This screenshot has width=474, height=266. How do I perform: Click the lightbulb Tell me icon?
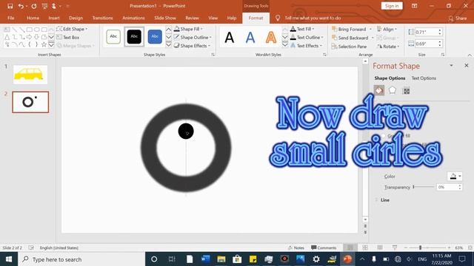point(278,18)
